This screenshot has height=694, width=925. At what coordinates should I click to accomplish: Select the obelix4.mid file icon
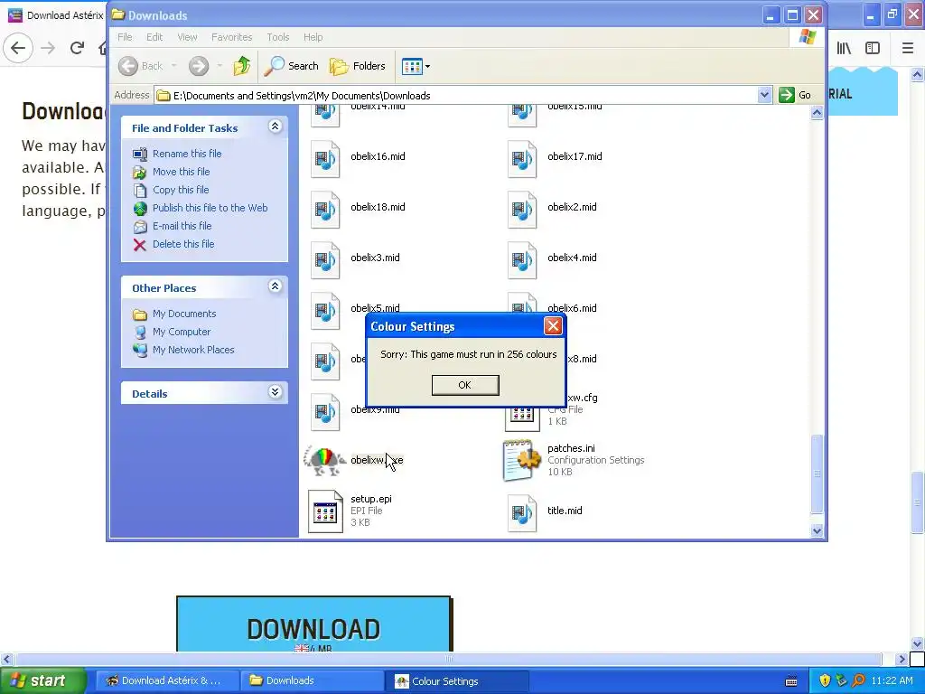522,260
